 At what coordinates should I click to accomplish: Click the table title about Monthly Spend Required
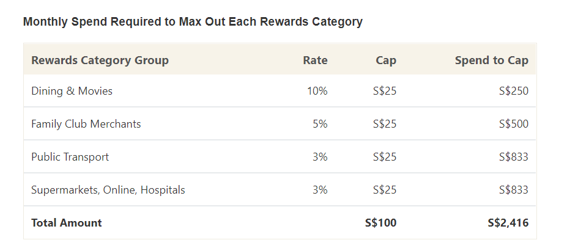[x=193, y=22]
